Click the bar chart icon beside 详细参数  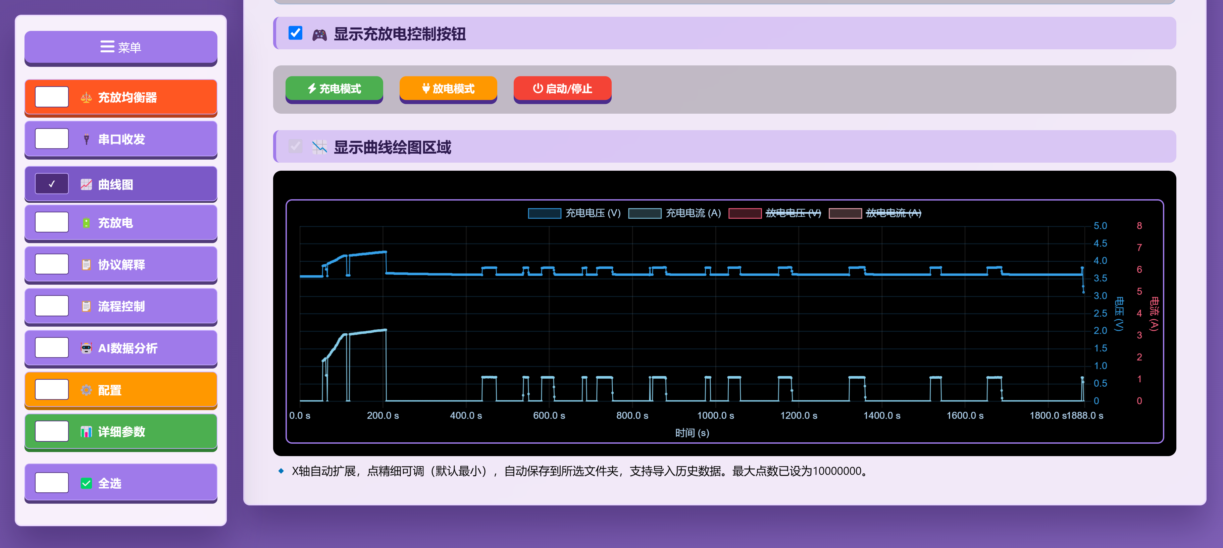click(86, 432)
